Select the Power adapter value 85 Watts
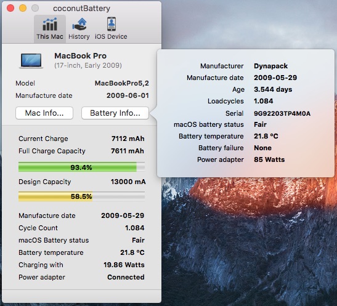Image resolution: width=337 pixels, height=306 pixels. (x=269, y=159)
